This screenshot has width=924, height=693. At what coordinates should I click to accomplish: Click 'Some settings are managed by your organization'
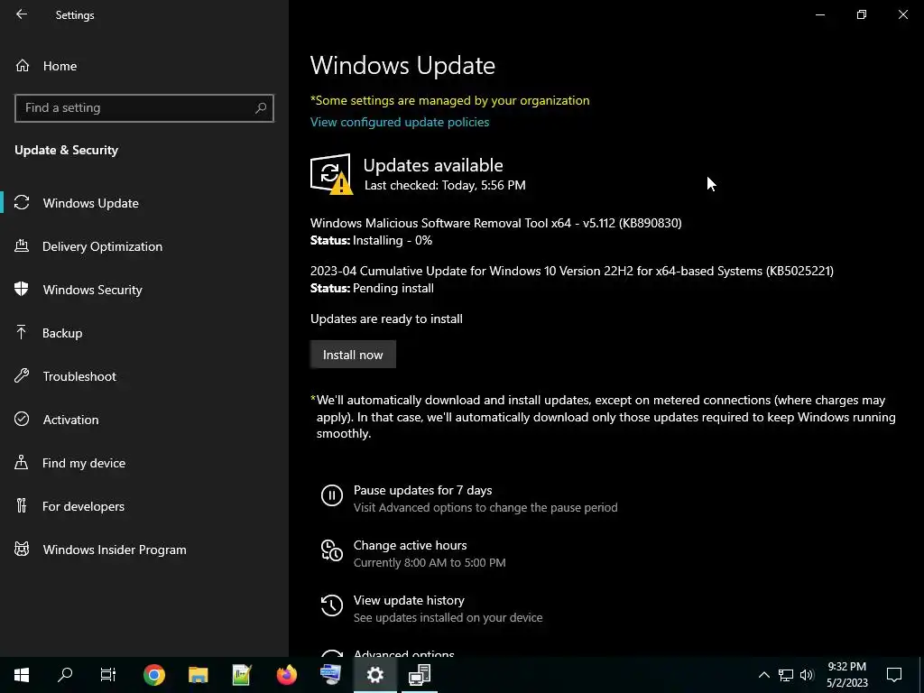click(x=449, y=100)
